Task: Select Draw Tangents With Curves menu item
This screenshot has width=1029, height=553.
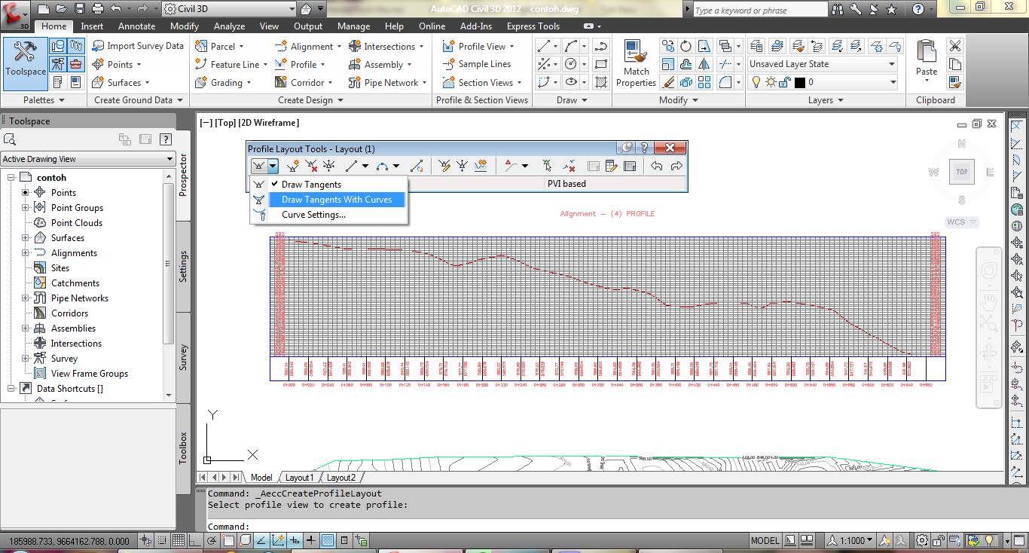Action: pyautogui.click(x=336, y=200)
